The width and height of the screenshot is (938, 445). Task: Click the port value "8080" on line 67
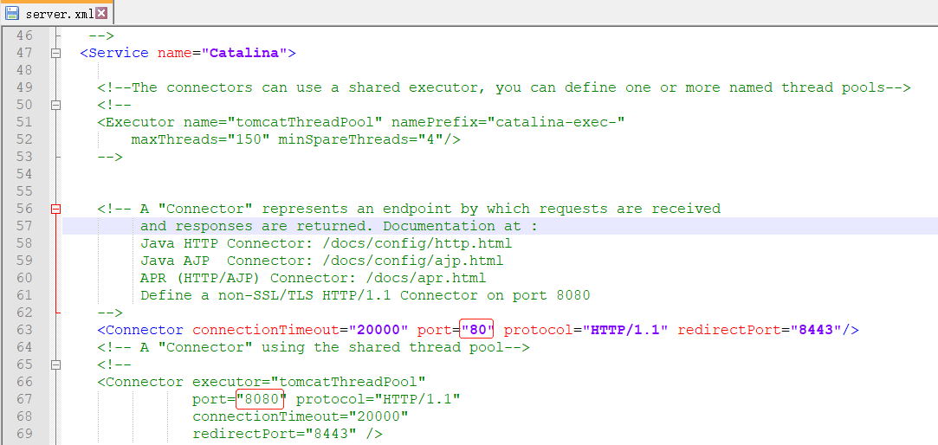point(262,399)
